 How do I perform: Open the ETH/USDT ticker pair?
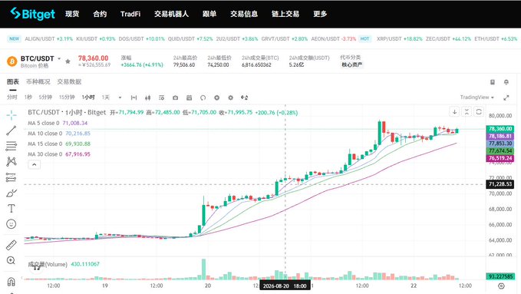pos(496,39)
